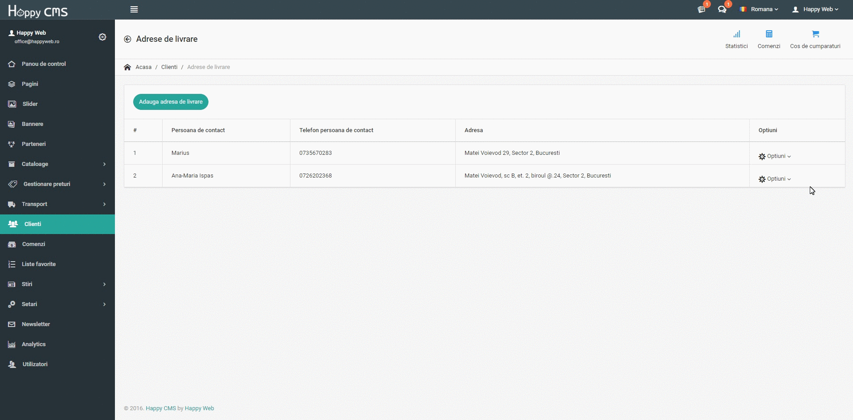Open Newsletter menu item
Screen dimensions: 853x420
57,324
